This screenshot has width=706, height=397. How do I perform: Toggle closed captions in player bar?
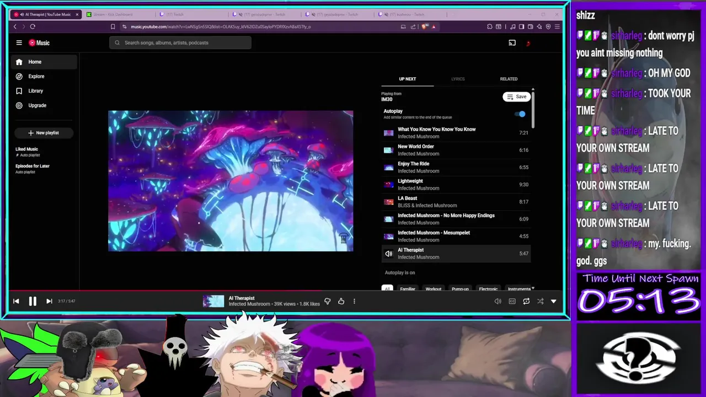pyautogui.click(x=512, y=301)
